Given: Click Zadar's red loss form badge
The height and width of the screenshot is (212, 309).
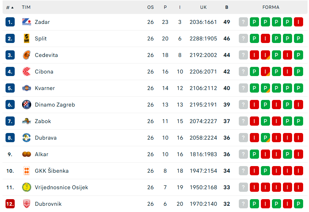Looking at the screenshot, I should [x=298, y=22].
